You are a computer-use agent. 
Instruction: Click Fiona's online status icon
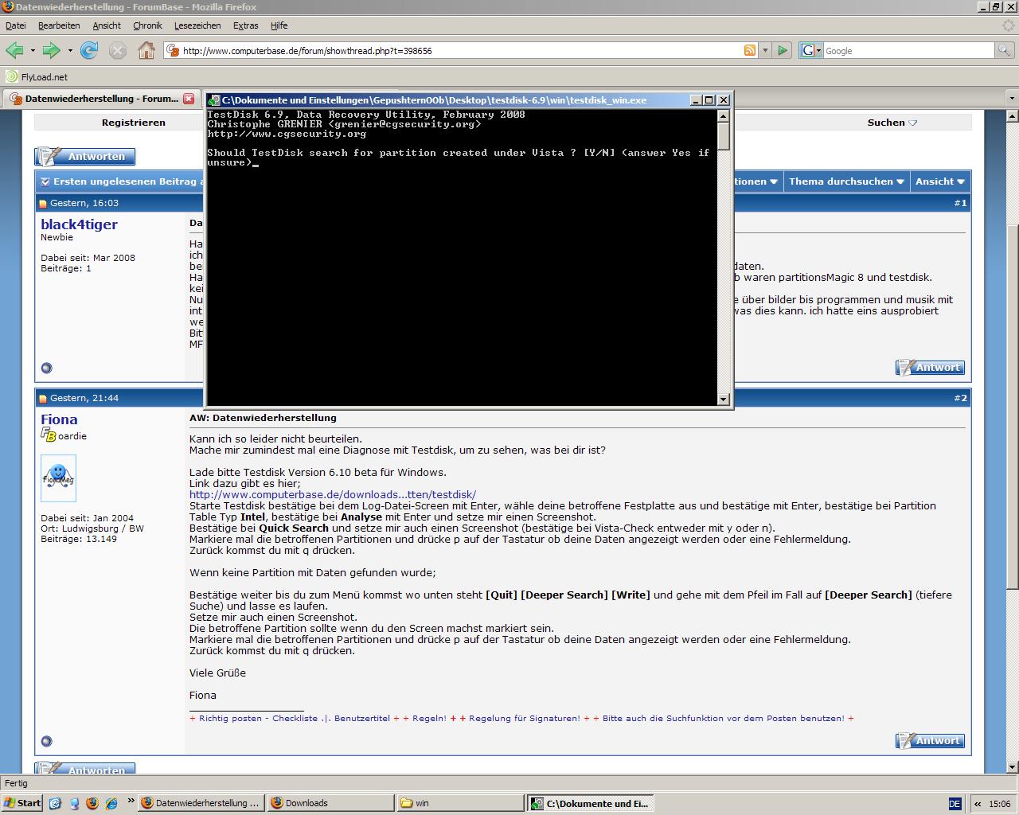[46, 741]
